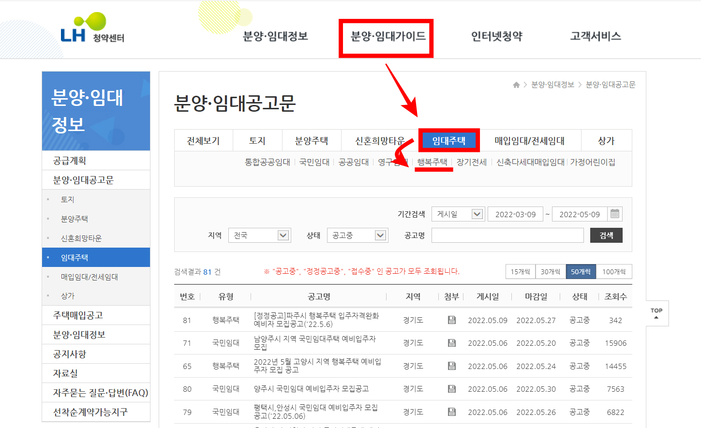
Task: Show 30개씩 results per page
Action: click(x=551, y=272)
